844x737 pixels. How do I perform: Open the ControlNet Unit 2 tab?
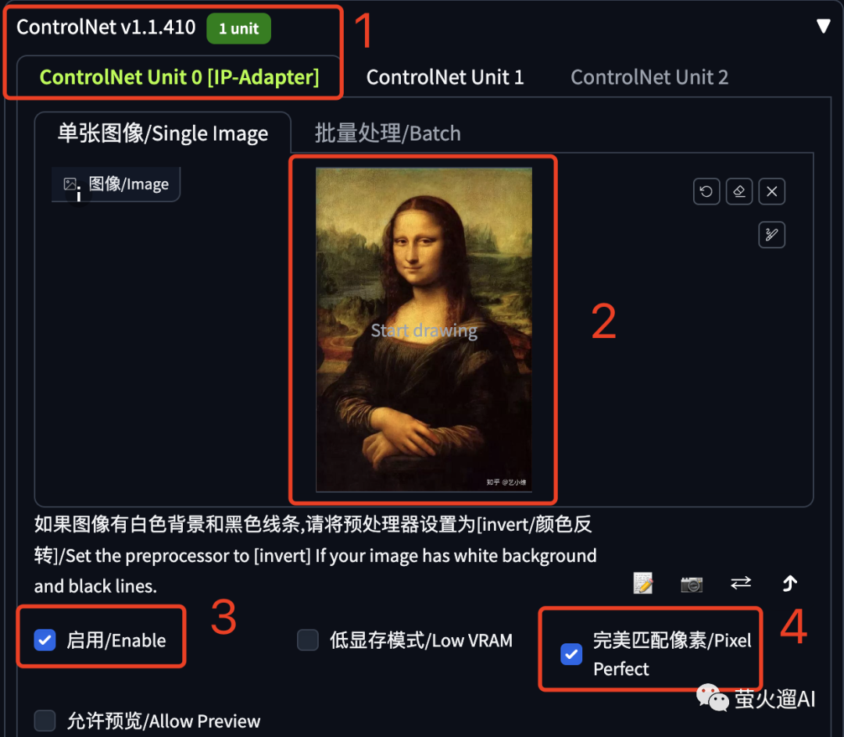[649, 77]
